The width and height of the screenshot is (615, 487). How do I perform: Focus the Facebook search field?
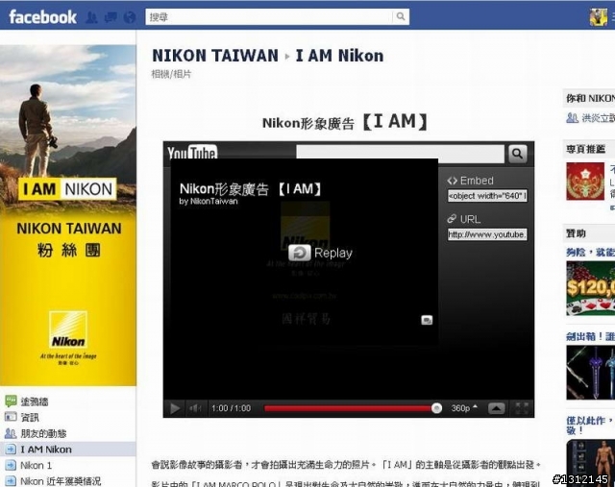point(269,17)
